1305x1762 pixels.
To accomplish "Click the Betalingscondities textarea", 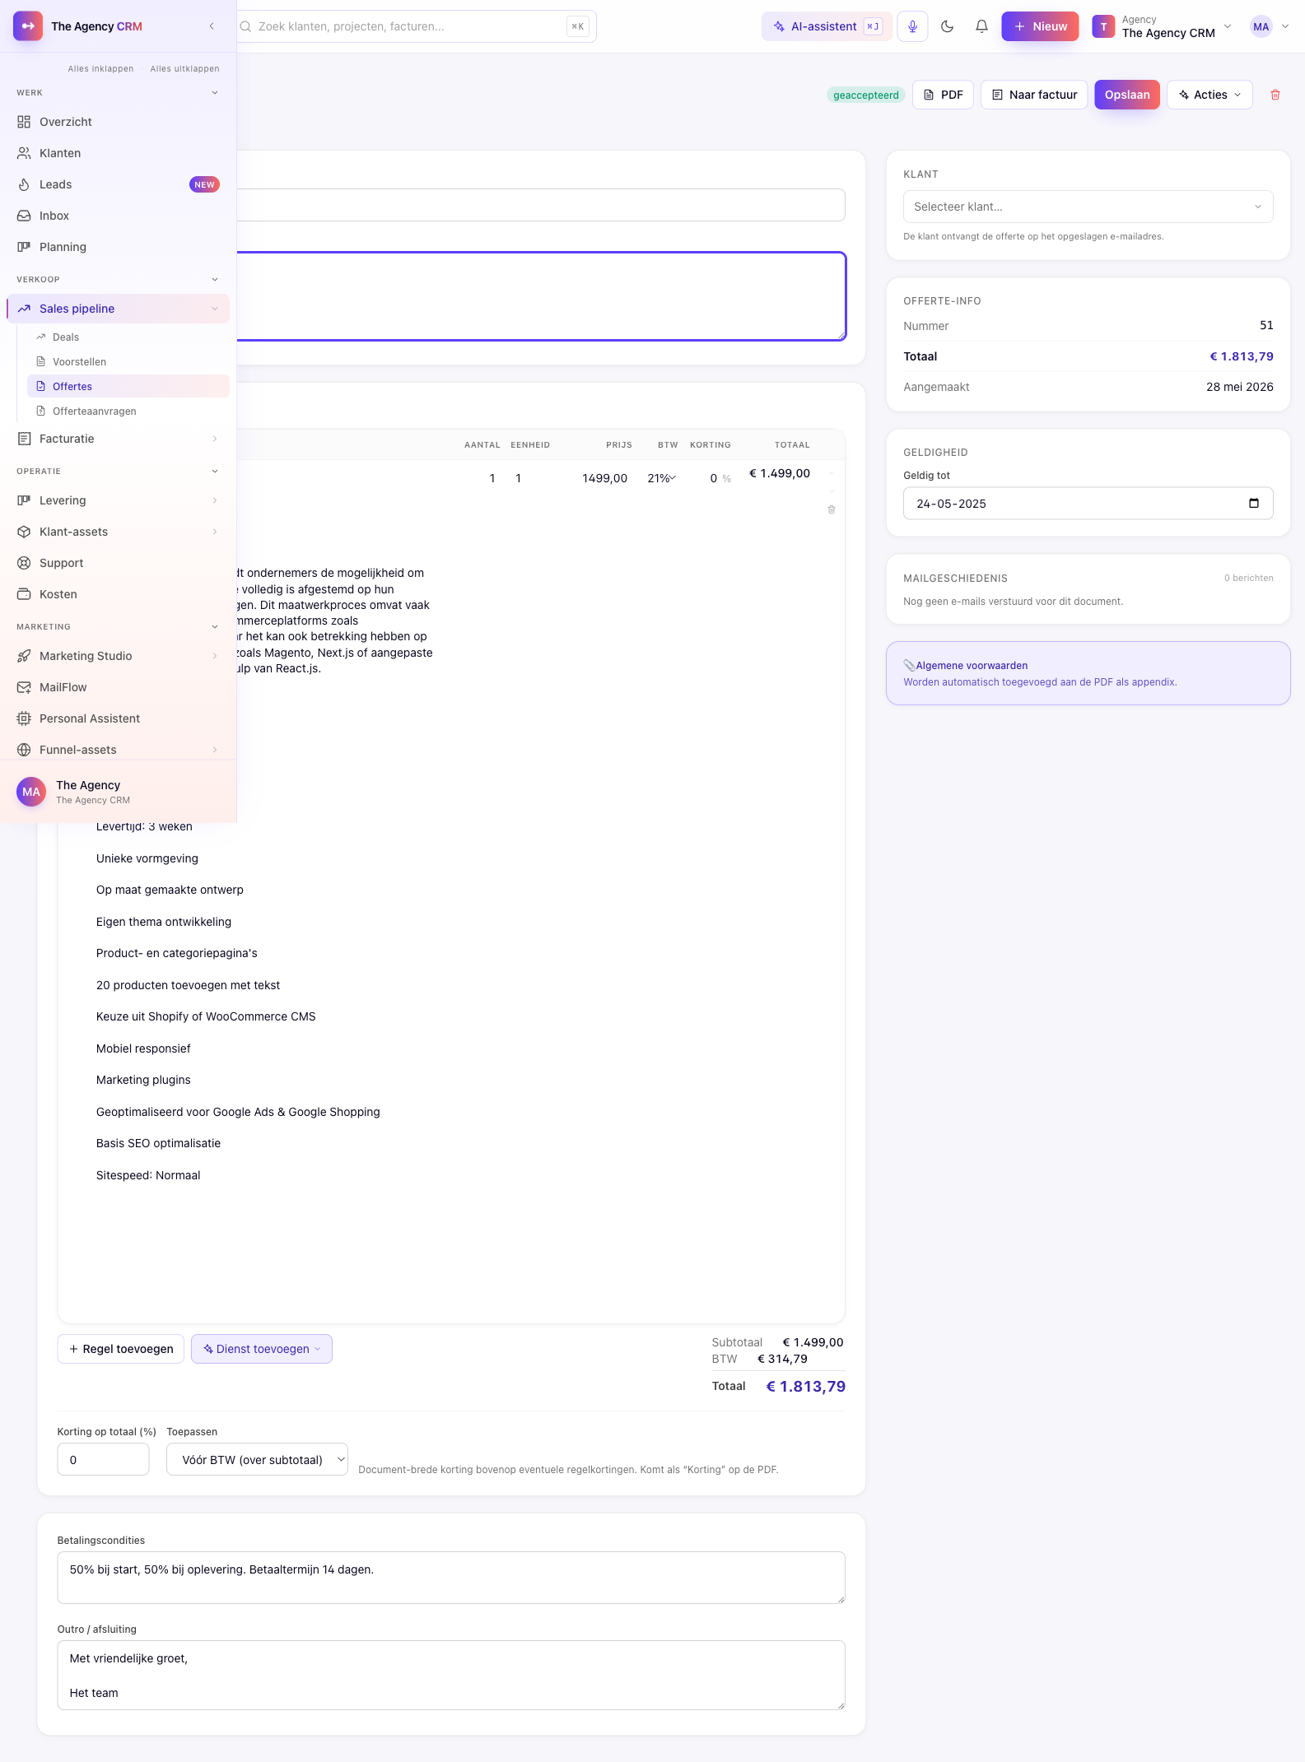I will 451,1578.
